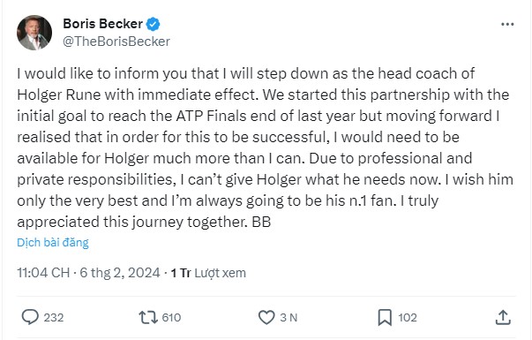
Task: Click the 3 N likes count
Action: pyautogui.click(x=288, y=318)
